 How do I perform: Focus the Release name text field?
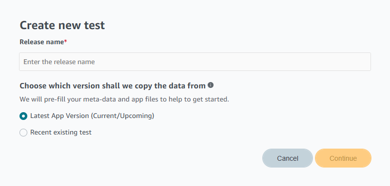click(195, 62)
